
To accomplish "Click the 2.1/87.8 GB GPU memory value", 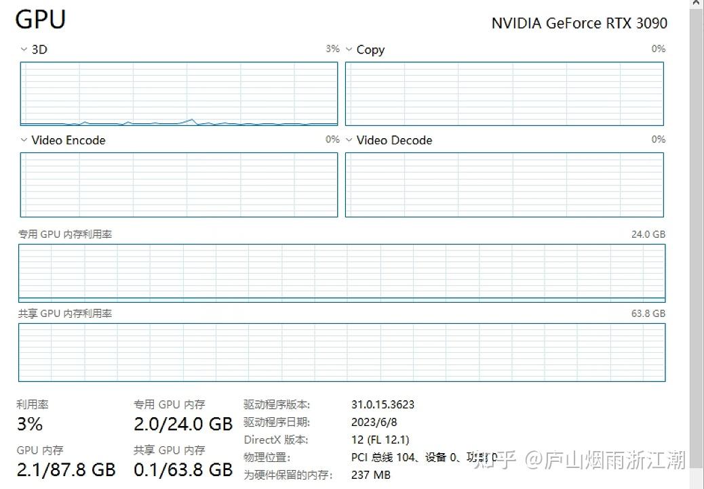I will [66, 469].
